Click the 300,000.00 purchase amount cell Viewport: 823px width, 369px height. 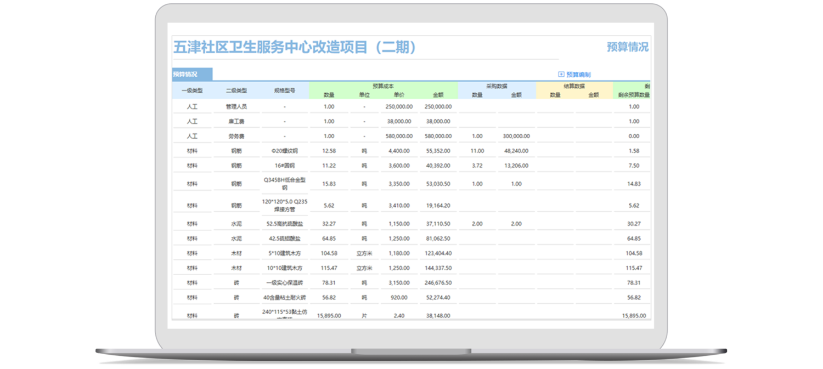tap(516, 136)
